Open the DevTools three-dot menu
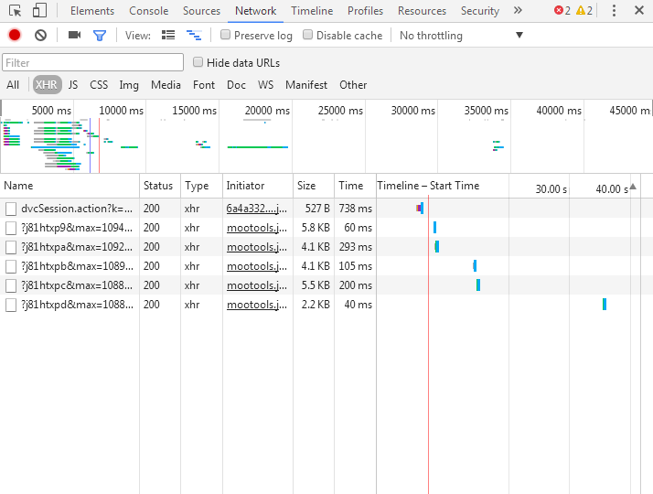 pyautogui.click(x=614, y=11)
